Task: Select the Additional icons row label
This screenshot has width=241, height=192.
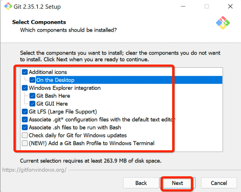Action: pyautogui.click(x=48, y=72)
